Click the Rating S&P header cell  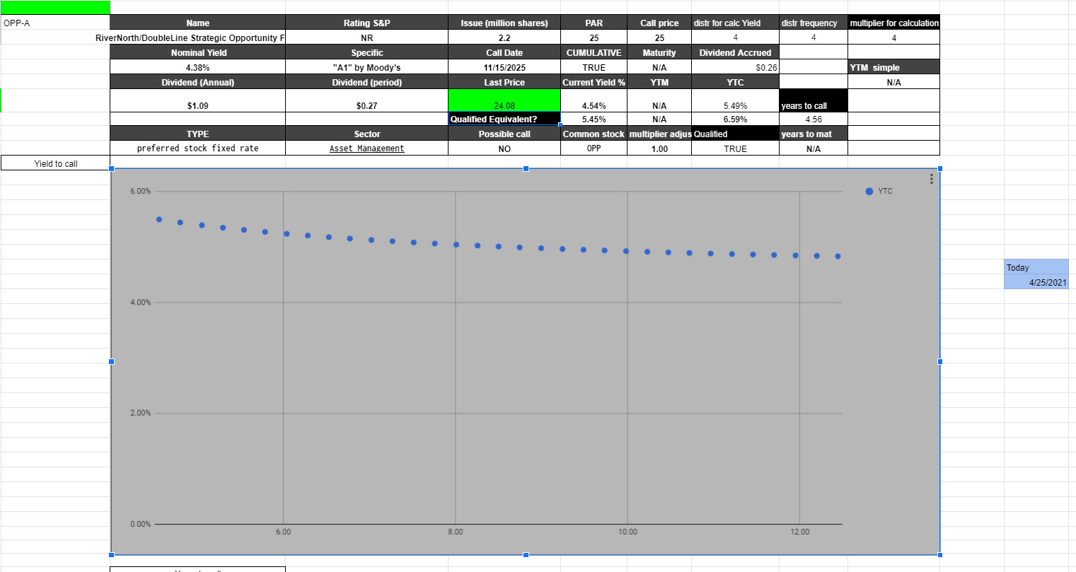366,23
